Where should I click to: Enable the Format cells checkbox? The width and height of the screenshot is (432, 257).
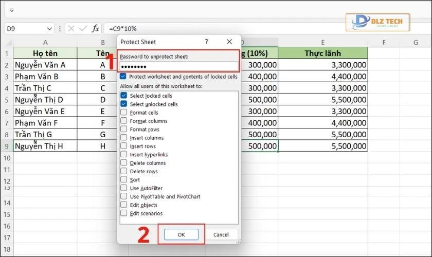(x=123, y=113)
